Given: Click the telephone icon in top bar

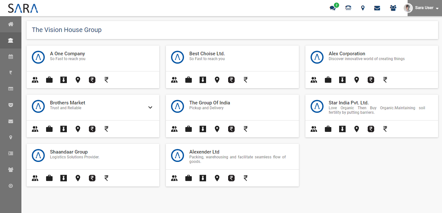Looking at the screenshot, I should [348, 8].
